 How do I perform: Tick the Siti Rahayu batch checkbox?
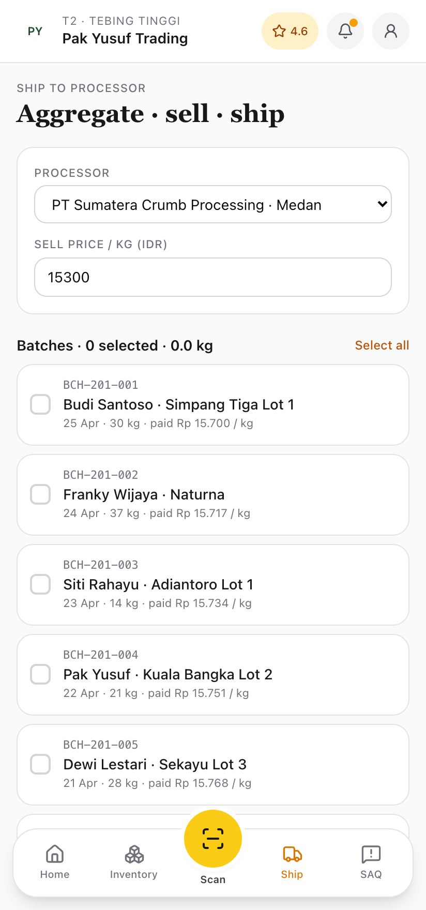click(x=40, y=584)
